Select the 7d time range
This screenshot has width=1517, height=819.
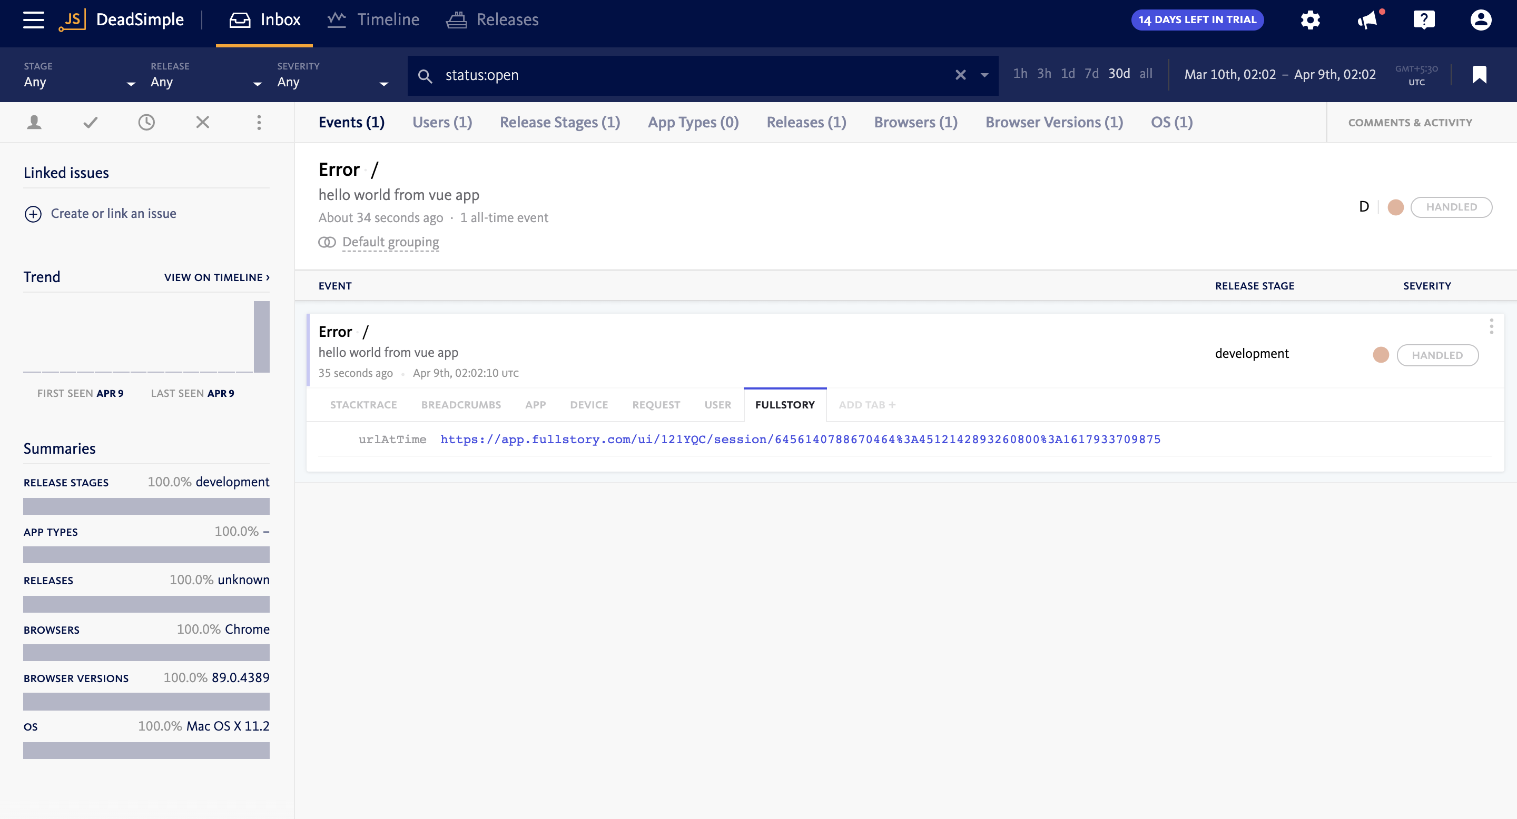coord(1091,74)
